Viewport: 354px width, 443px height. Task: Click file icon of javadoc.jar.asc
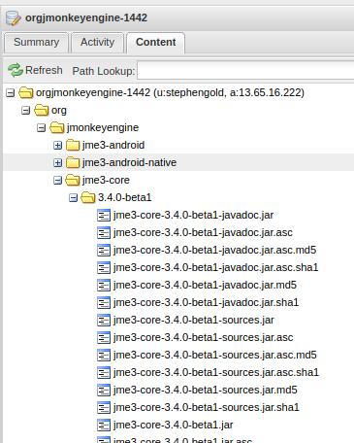tap(104, 232)
